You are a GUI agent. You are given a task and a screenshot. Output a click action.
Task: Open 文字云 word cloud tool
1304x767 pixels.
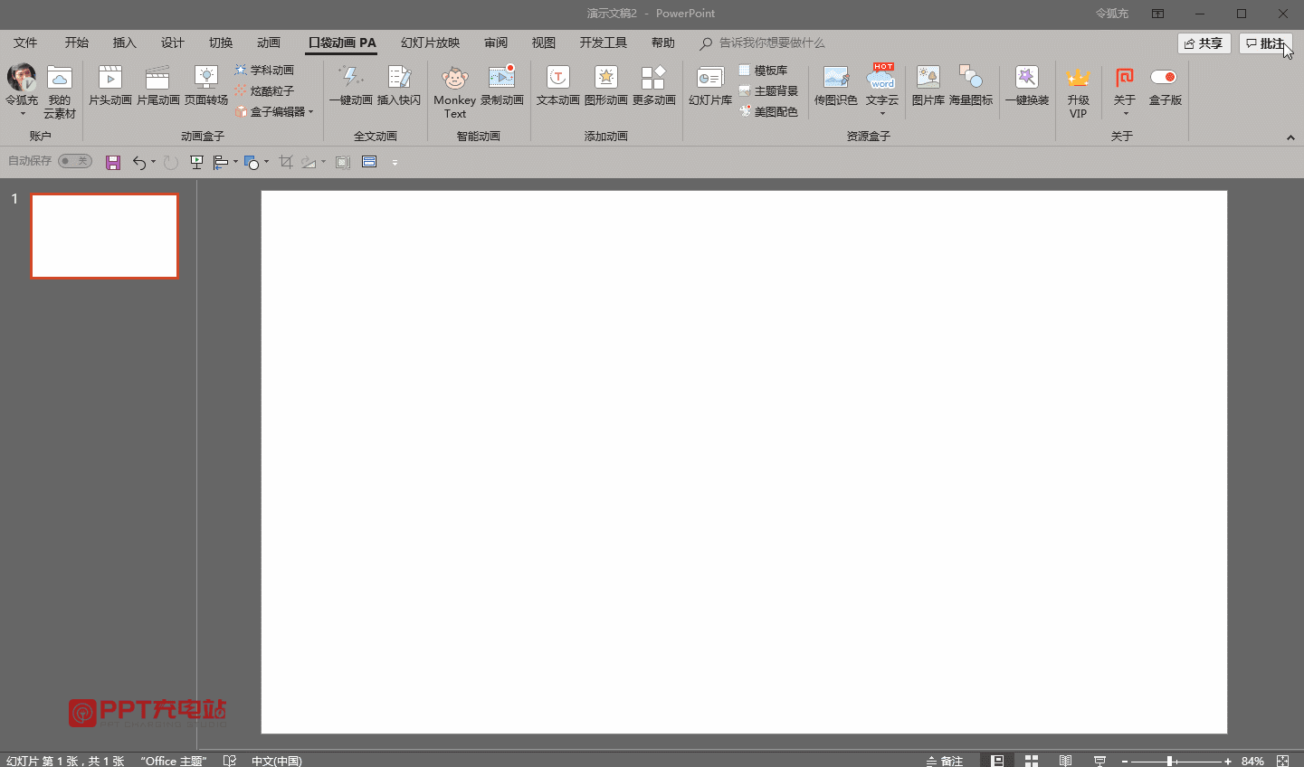[x=882, y=90]
